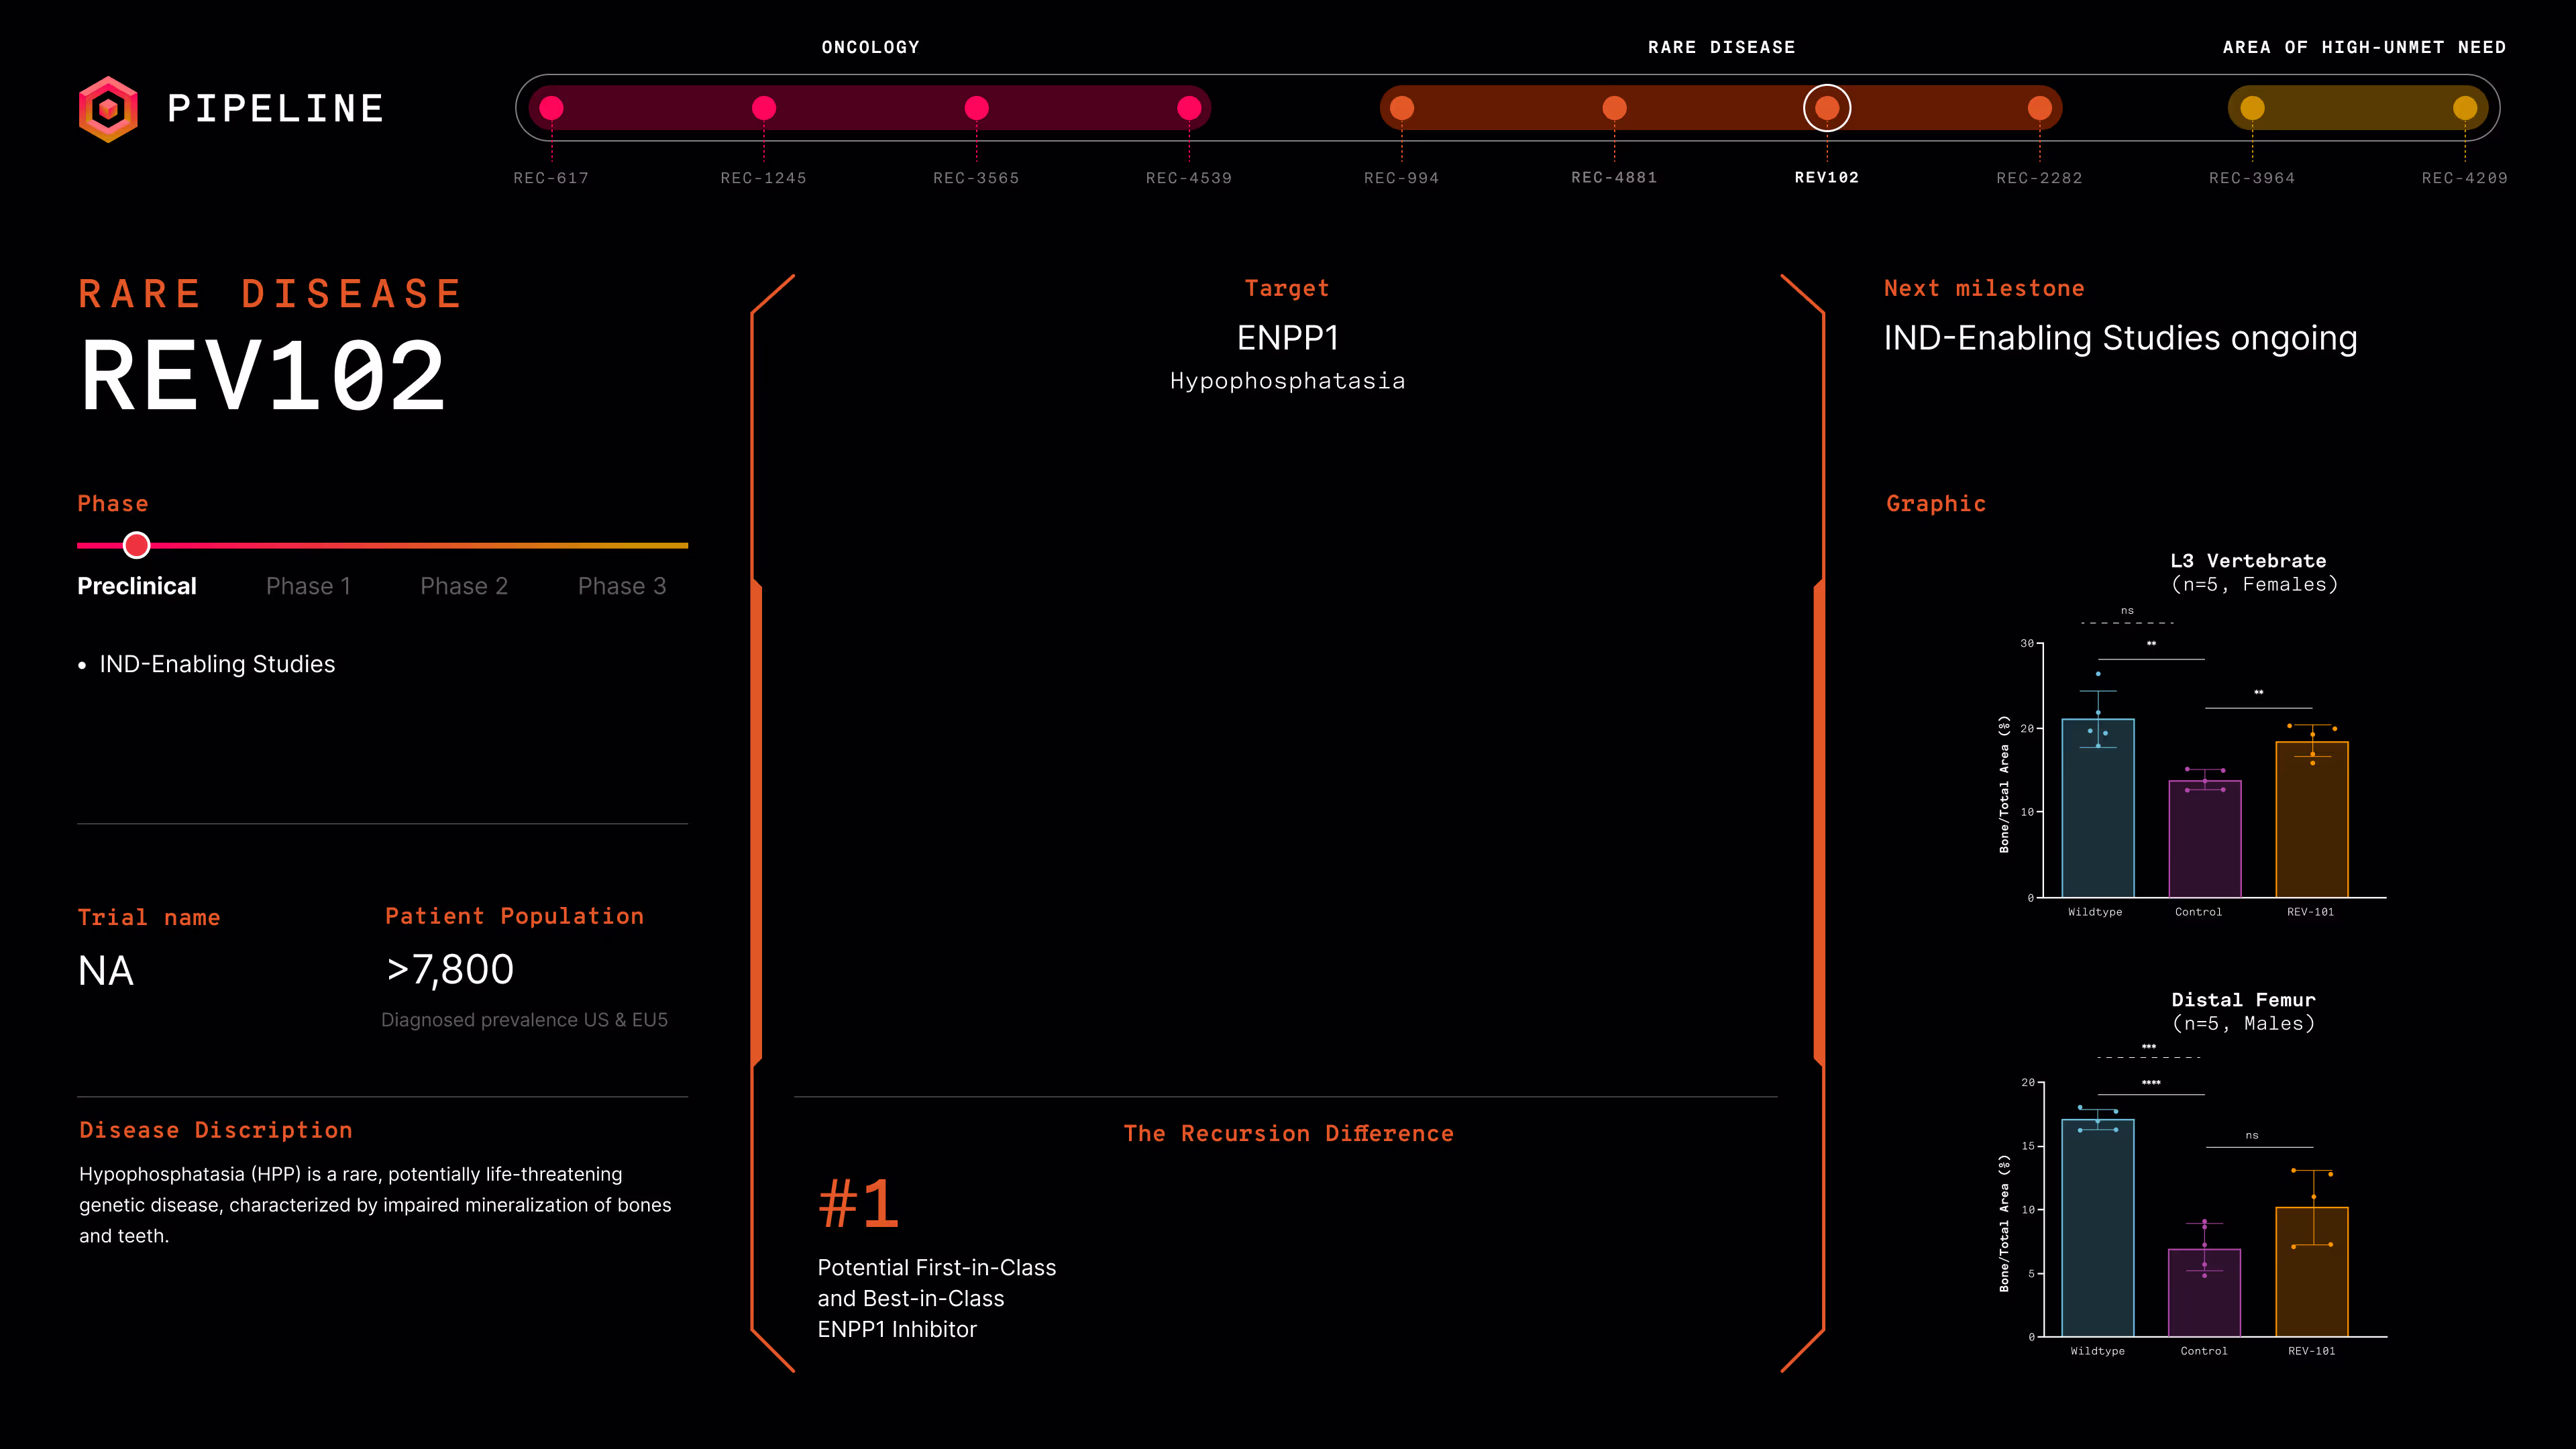Select the REC-617 pipeline dot
Image resolution: width=2576 pixels, height=1449 pixels.
pyautogui.click(x=552, y=108)
